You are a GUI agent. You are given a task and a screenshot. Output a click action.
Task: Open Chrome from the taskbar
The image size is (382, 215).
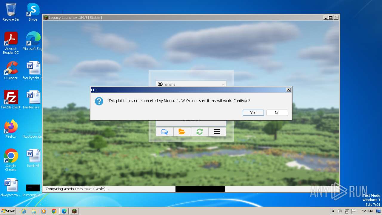click(54, 211)
